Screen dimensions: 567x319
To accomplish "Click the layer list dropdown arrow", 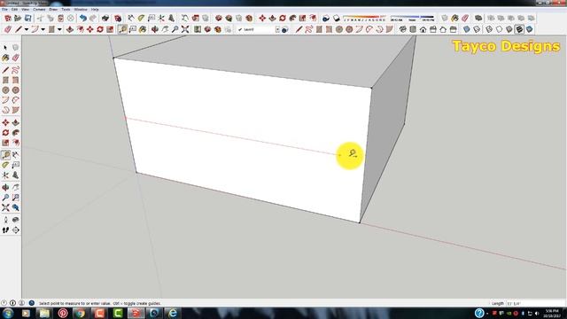I will click(x=277, y=29).
